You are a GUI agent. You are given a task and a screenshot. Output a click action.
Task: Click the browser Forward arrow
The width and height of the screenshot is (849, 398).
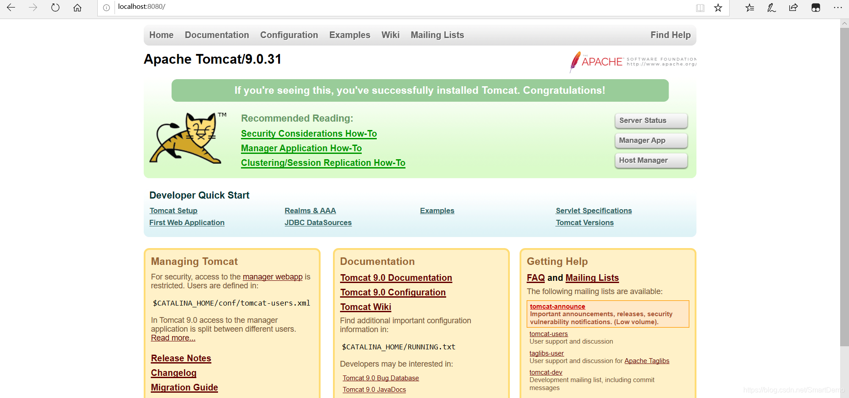pos(33,8)
